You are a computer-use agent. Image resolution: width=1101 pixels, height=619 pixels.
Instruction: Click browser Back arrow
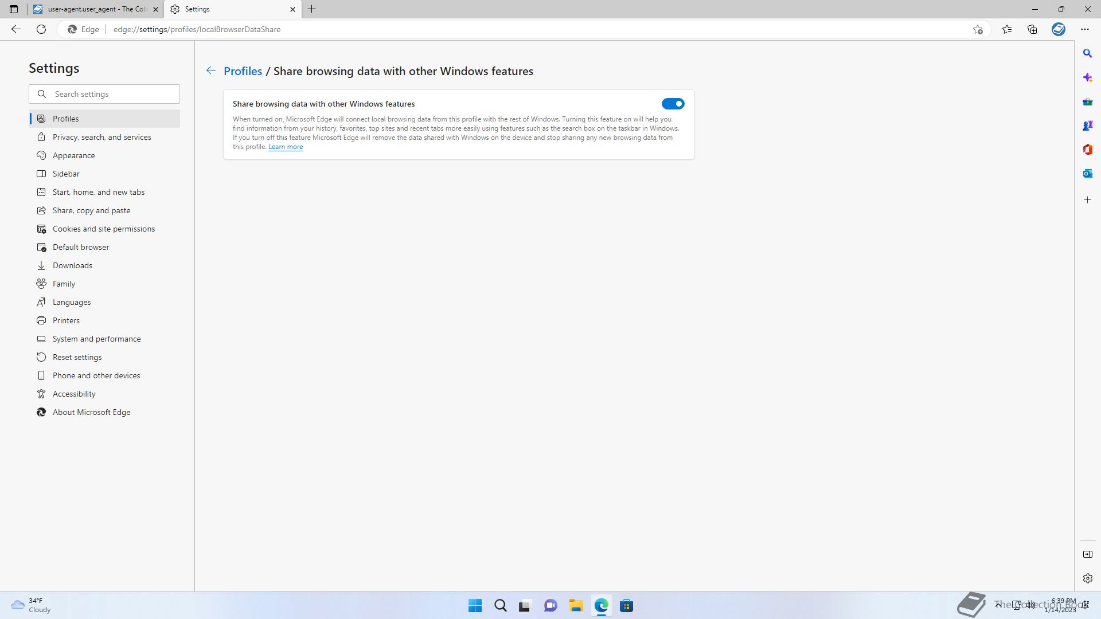pyautogui.click(x=16, y=29)
